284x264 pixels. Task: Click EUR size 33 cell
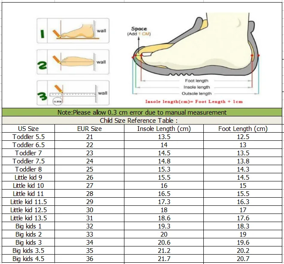(x=90, y=234)
